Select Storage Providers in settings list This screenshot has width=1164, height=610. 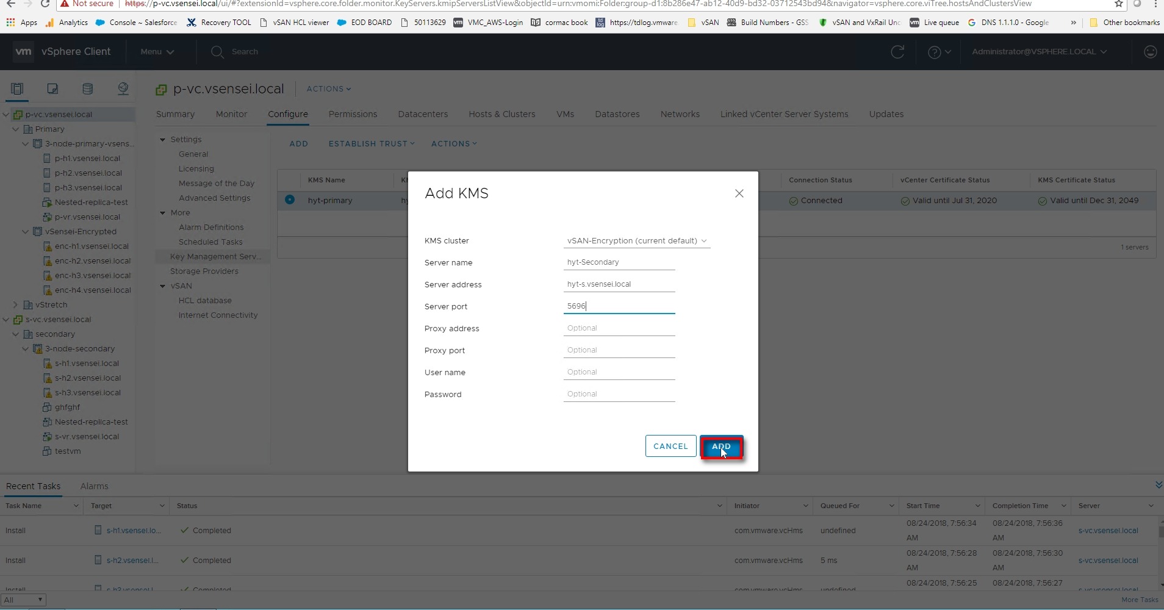click(204, 271)
